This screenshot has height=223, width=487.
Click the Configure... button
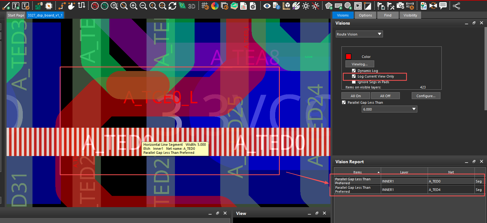tap(426, 96)
